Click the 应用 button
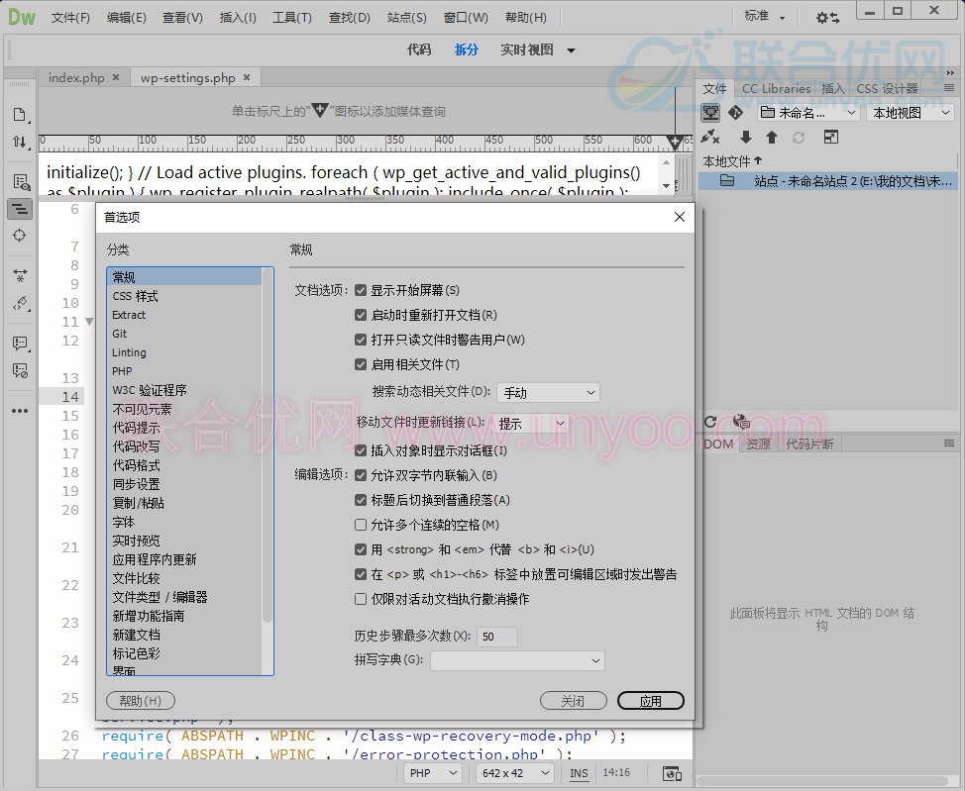The image size is (965, 791). pyautogui.click(x=650, y=701)
